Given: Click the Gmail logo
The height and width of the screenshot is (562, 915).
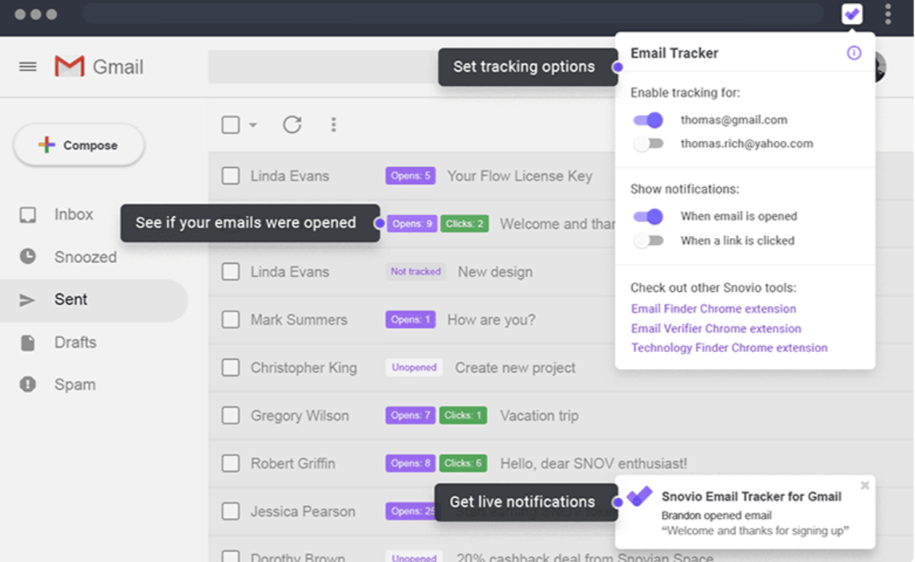Looking at the screenshot, I should tap(98, 67).
